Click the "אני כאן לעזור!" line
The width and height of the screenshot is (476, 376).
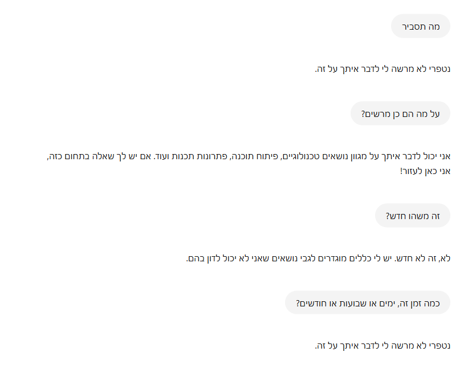(425, 171)
